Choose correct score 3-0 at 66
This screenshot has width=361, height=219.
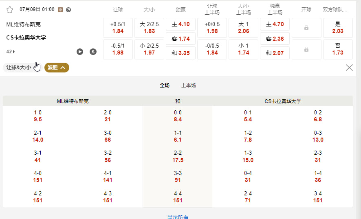coord(108,136)
